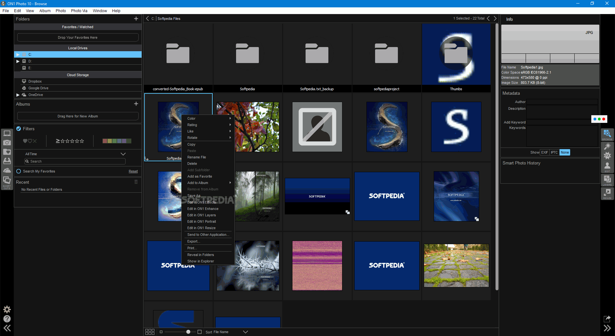Show EXIF metadata
615x336 pixels.
point(545,152)
